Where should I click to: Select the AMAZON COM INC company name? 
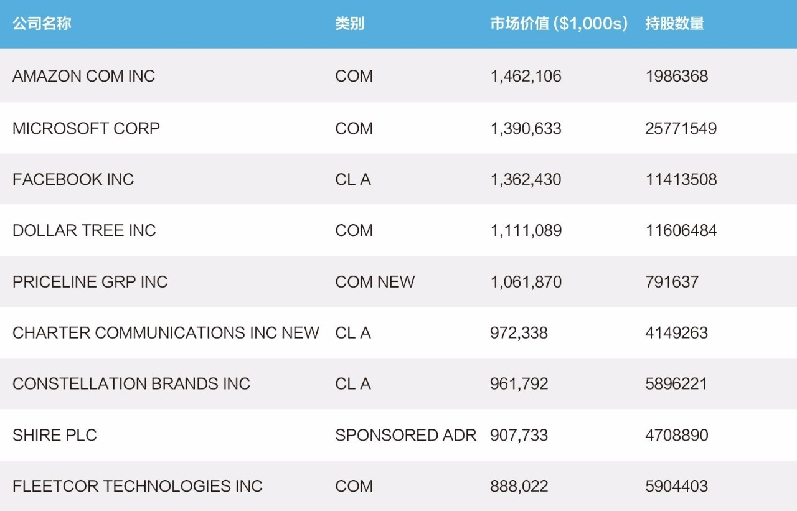click(84, 76)
